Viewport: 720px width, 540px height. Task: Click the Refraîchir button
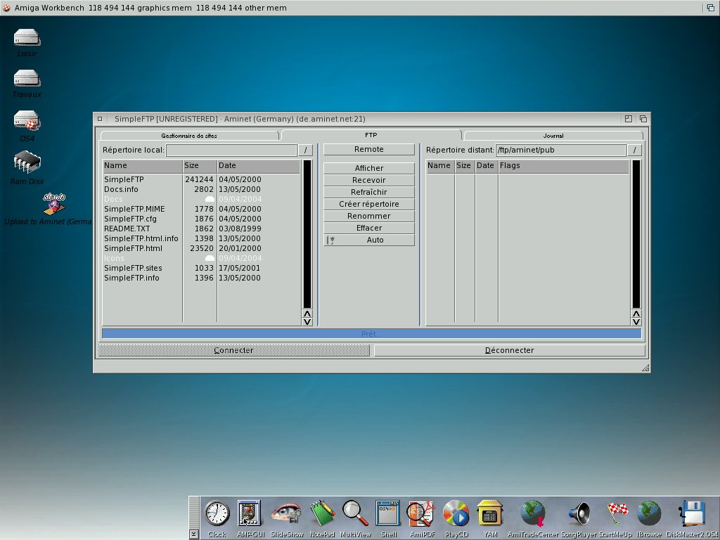coord(369,192)
